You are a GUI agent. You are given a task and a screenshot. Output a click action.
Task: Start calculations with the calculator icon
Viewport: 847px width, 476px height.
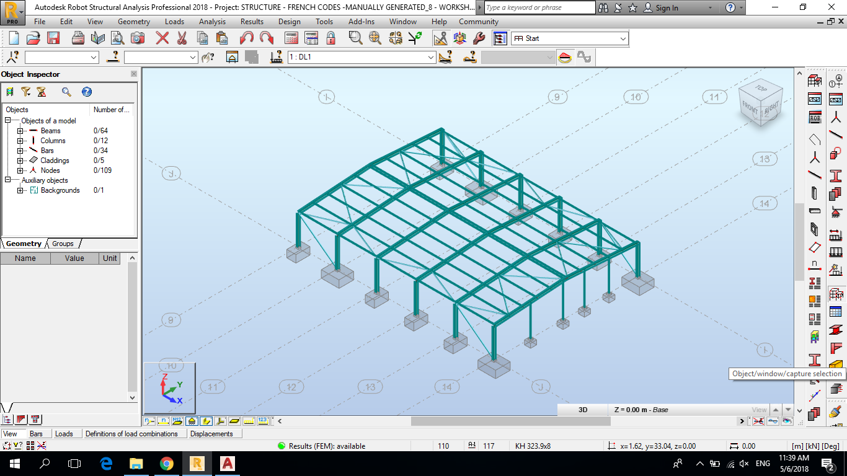pyautogui.click(x=291, y=38)
